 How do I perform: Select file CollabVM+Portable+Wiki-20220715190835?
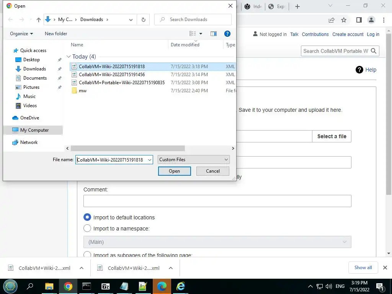122,83
